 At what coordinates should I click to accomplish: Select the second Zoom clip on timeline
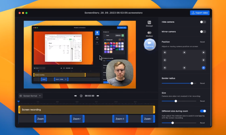click(77, 119)
